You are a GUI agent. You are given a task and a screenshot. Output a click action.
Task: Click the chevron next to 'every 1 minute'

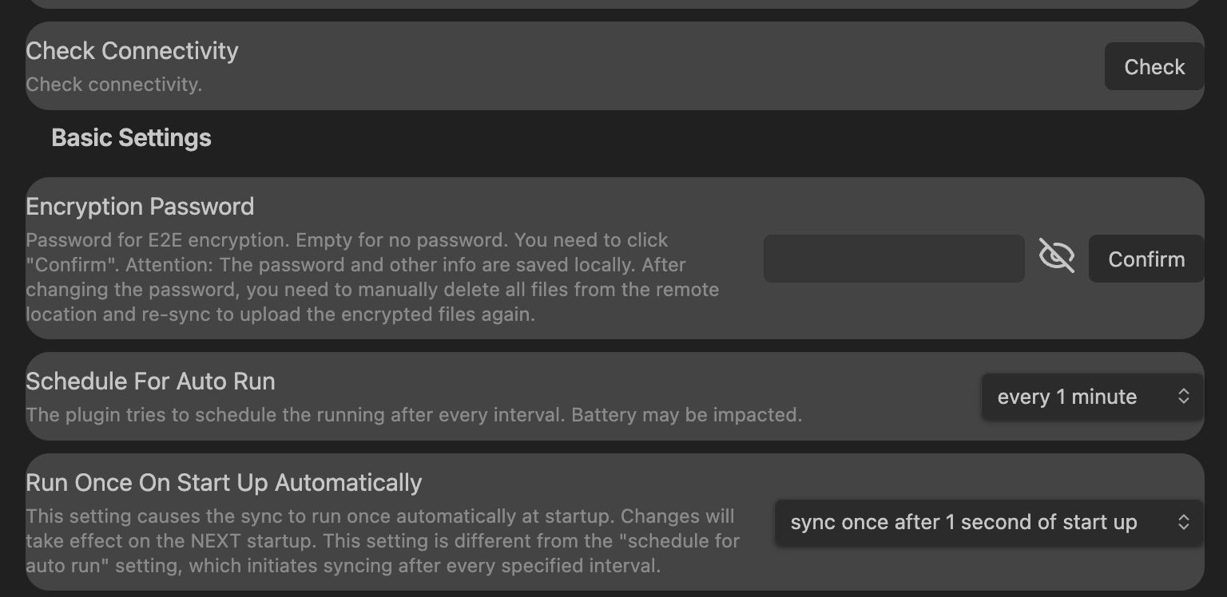pyautogui.click(x=1184, y=397)
